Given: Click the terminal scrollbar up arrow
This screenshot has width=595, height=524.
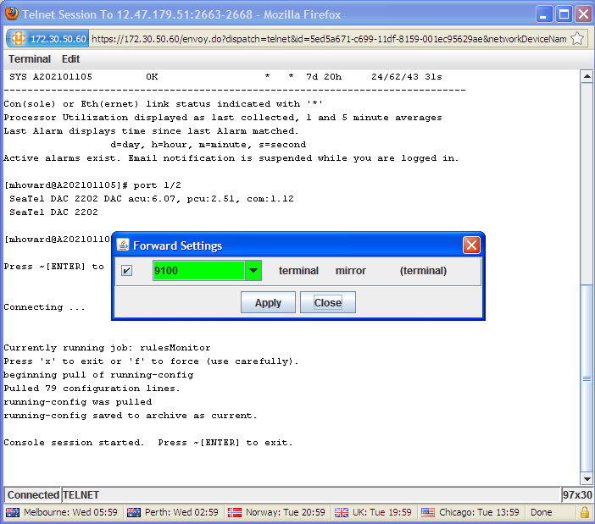Looking at the screenshot, I should pos(586,76).
